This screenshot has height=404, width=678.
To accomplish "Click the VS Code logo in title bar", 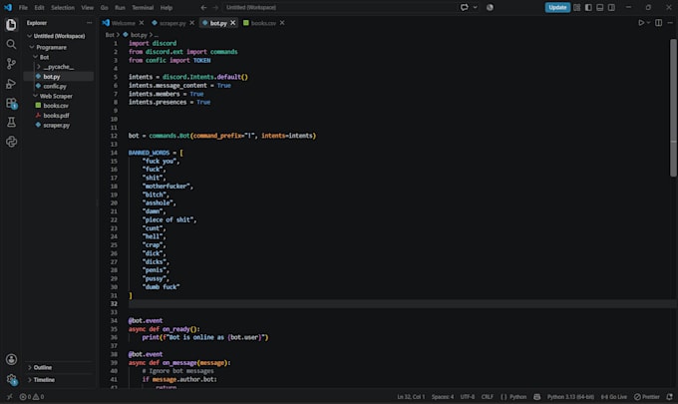I will (8, 7).
